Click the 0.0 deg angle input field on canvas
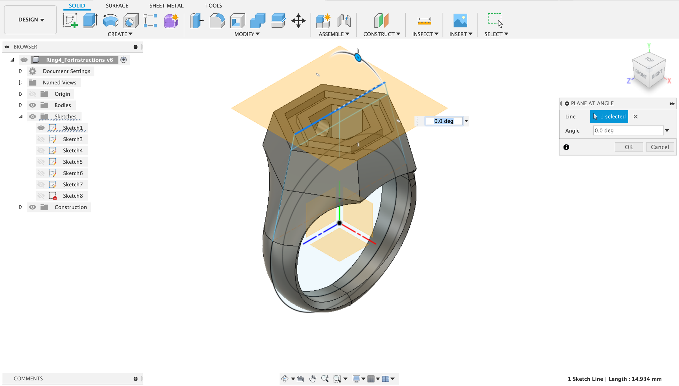Viewport: 679px width, 386px height. [444, 121]
